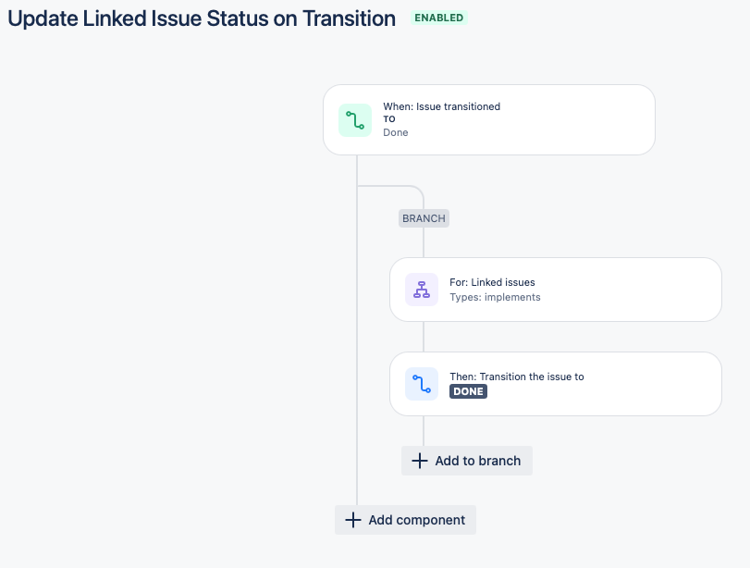Image resolution: width=750 pixels, height=568 pixels.
Task: Click the ENABLED status badge
Action: pos(439,18)
